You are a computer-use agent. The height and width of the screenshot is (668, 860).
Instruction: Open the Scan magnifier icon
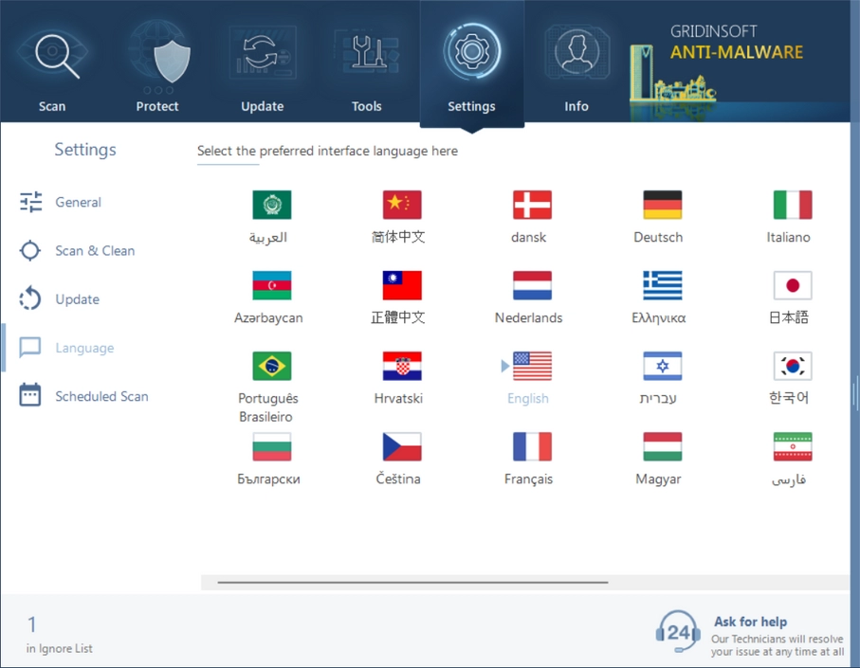click(52, 55)
